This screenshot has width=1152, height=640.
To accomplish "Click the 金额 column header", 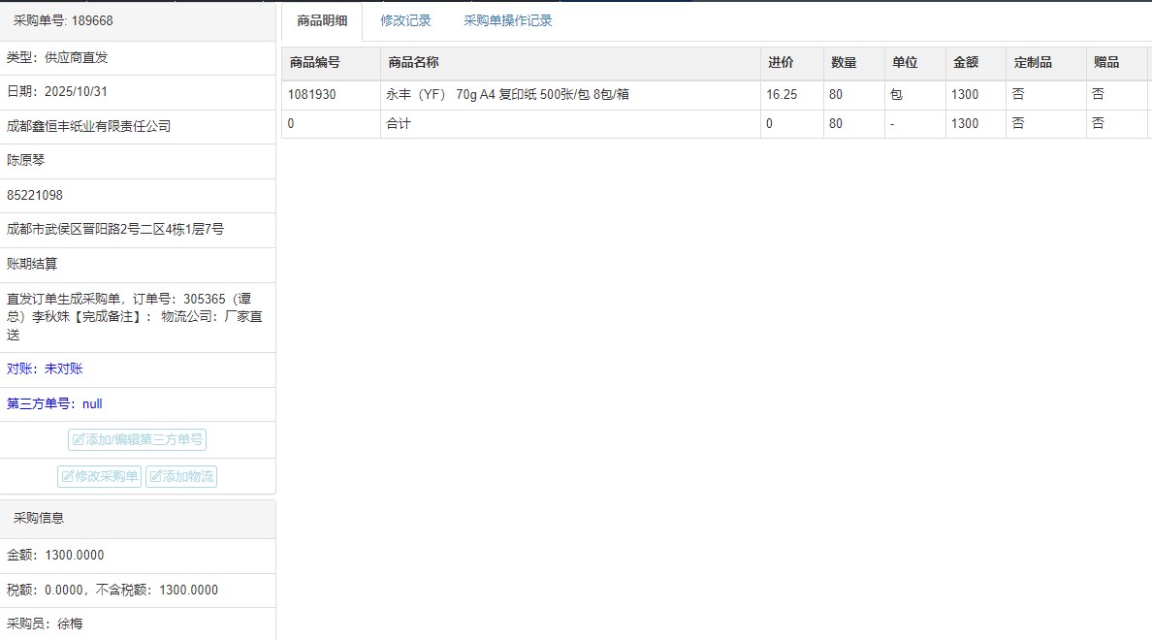I will coord(965,62).
